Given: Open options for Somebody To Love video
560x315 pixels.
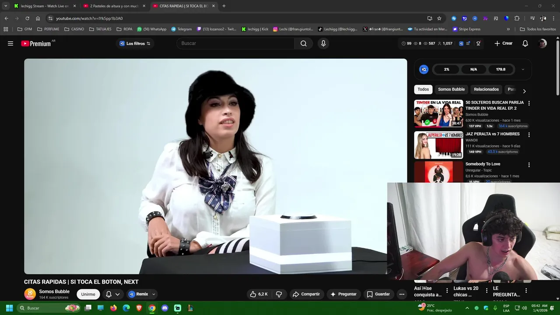Looking at the screenshot, I should pos(529,165).
